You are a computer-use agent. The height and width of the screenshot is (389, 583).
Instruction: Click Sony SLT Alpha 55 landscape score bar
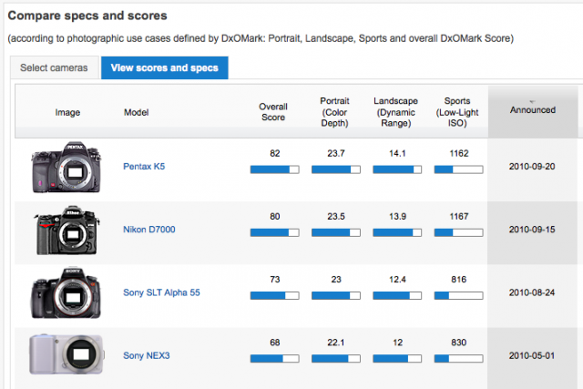coord(397,296)
